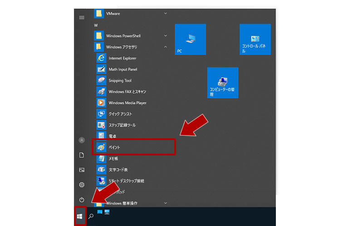Viewport: 363px width, 226px height.
Task: Click the Windows アクセサリ folder name
Action: click(122, 47)
